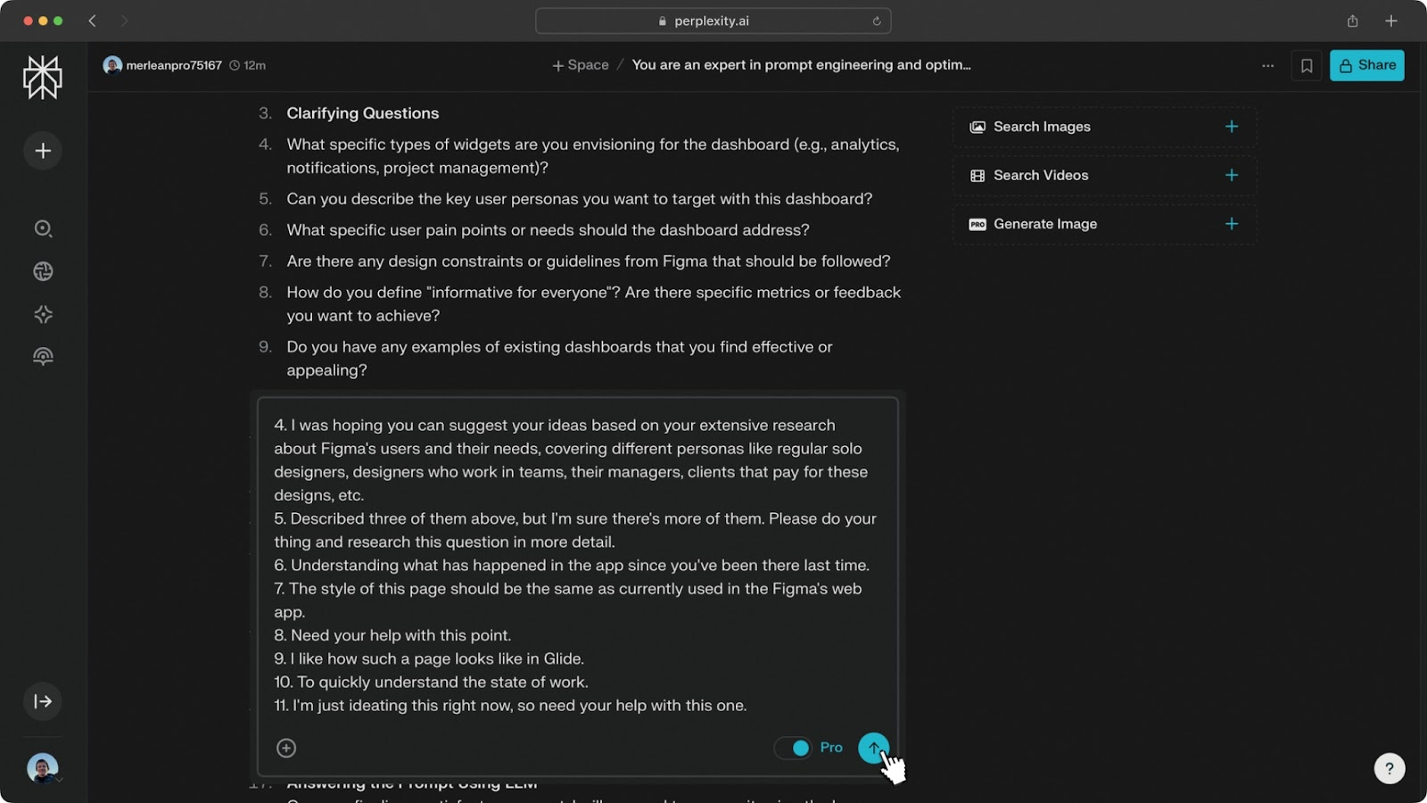Open the search Home icon in sidebar
This screenshot has width=1427, height=803.
click(x=43, y=229)
